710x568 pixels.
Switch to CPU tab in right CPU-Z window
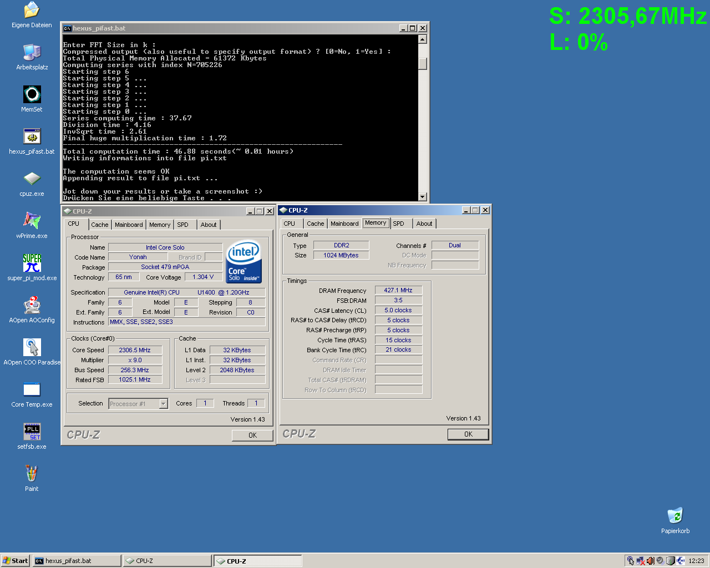[290, 224]
